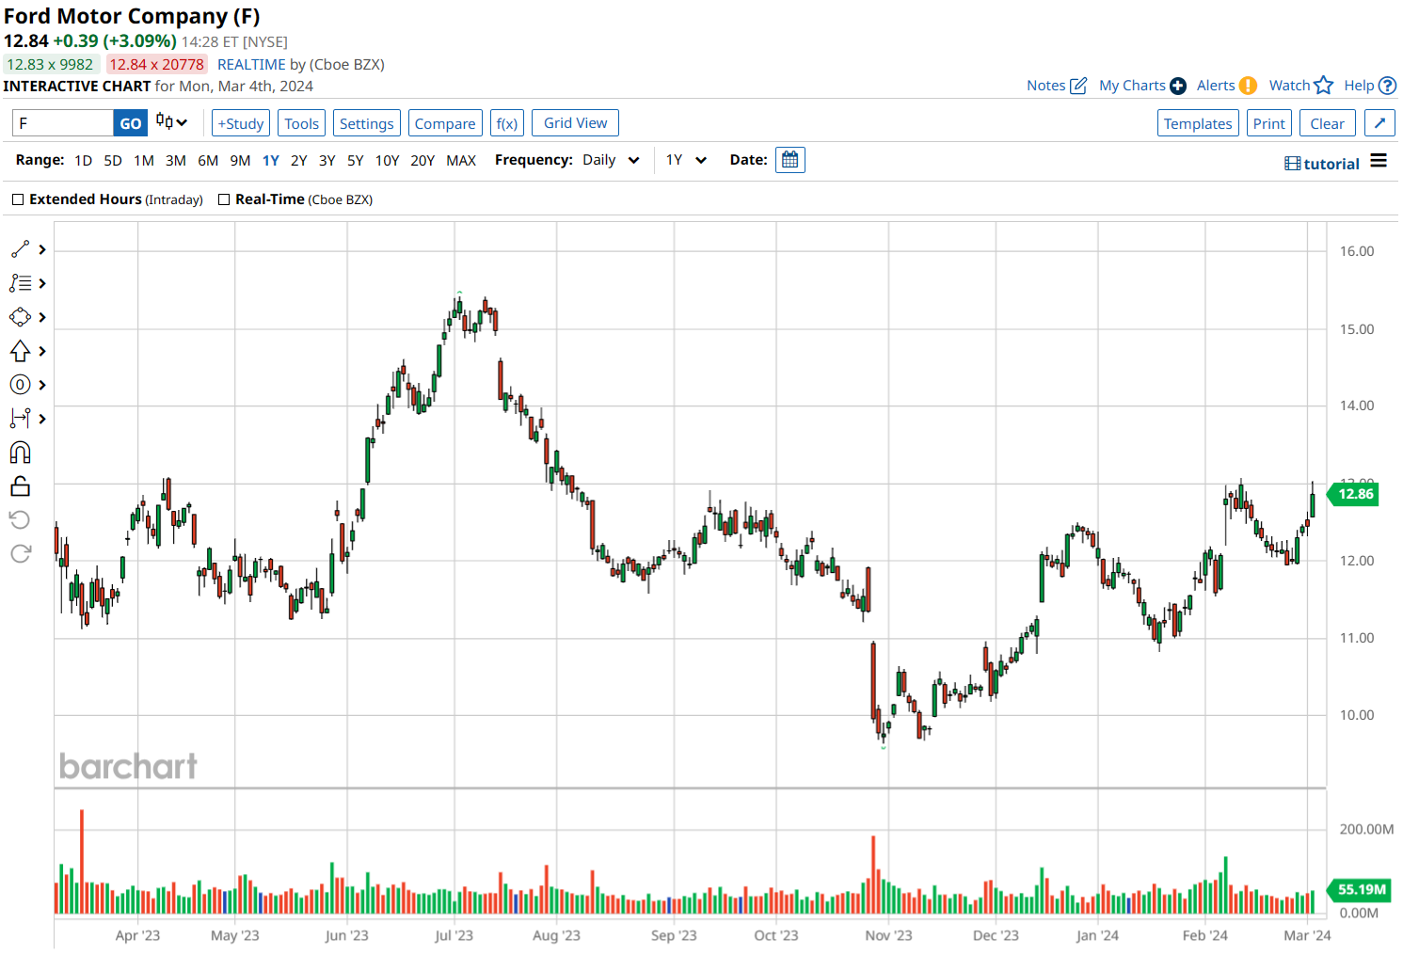Add a study with +Study

point(241,123)
